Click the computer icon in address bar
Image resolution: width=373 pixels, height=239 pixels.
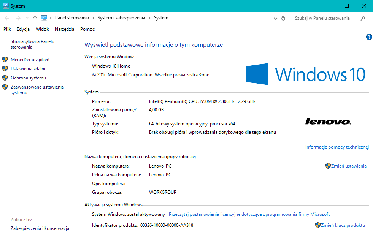pos(44,18)
